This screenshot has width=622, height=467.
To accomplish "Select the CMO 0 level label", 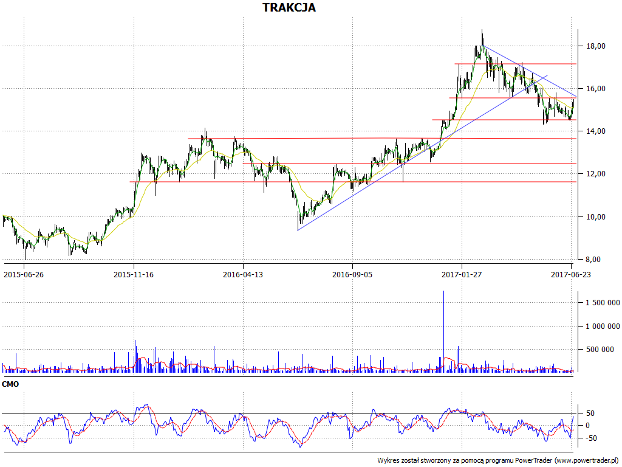I will pyautogui.click(x=588, y=426).
